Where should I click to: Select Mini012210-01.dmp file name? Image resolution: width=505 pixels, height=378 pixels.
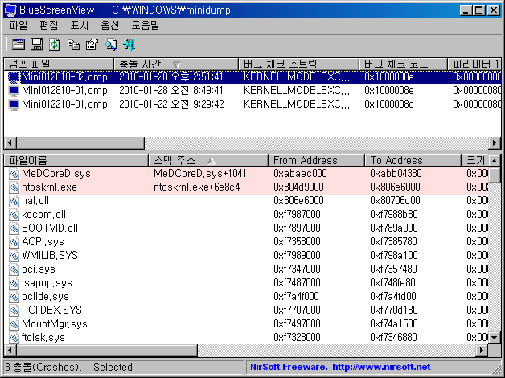coord(64,105)
